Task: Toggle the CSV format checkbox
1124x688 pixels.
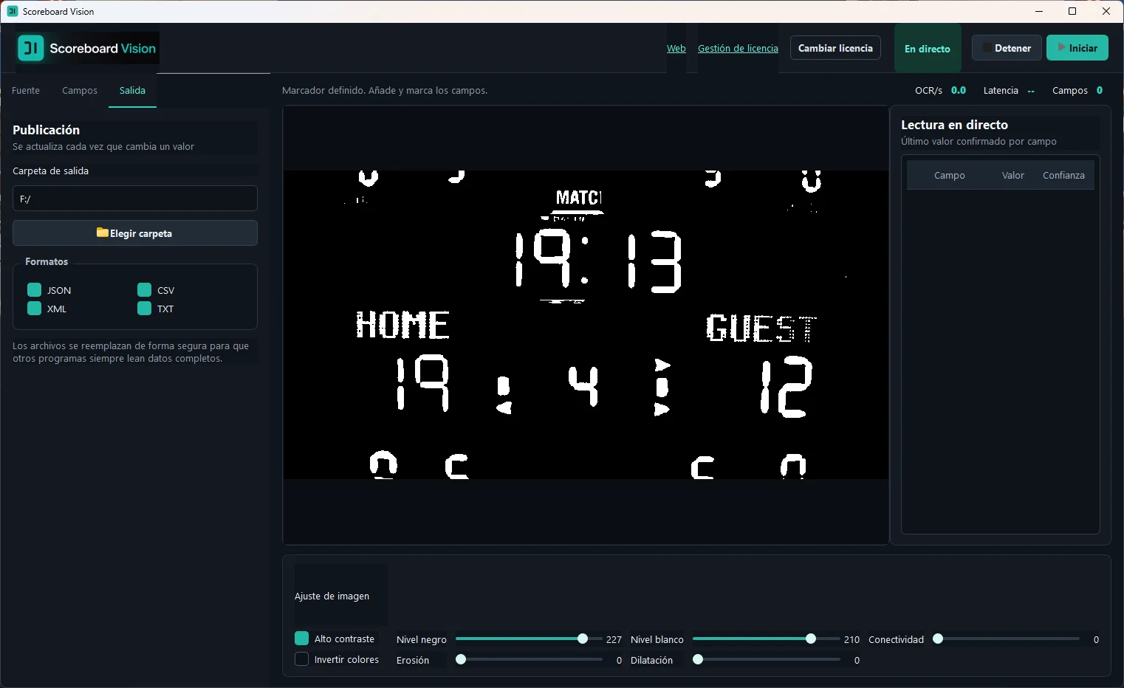Action: 144,289
